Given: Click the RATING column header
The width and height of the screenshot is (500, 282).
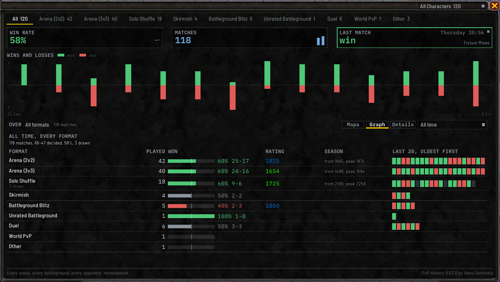Looking at the screenshot, I should click(x=275, y=152).
